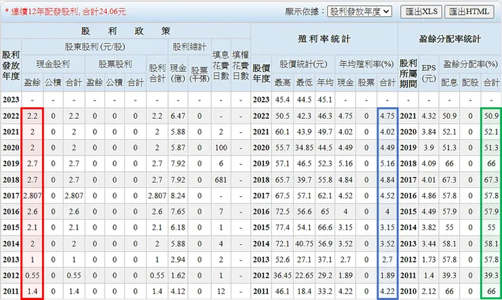Open the 顯示依據 dropdown showing 股利發放年度
This screenshot has width=502, height=300.
coord(360,12)
